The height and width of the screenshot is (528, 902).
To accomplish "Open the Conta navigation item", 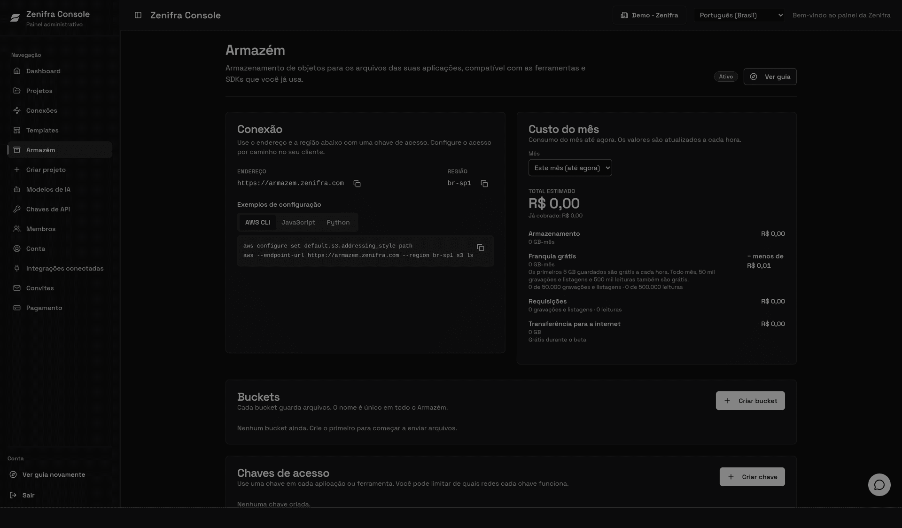I will pos(60,248).
